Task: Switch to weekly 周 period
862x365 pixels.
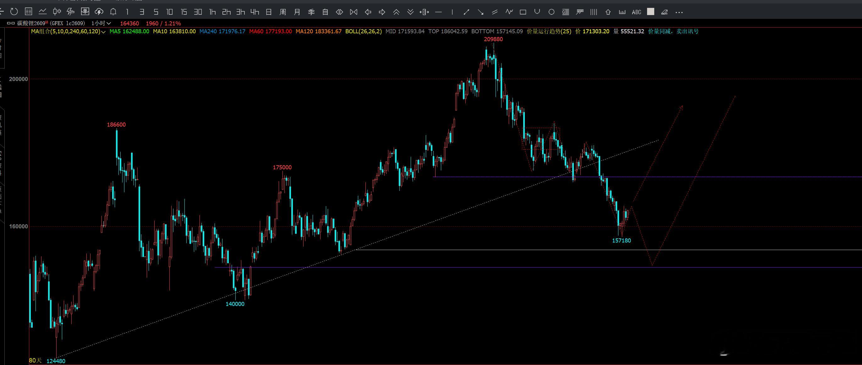Action: [x=283, y=12]
